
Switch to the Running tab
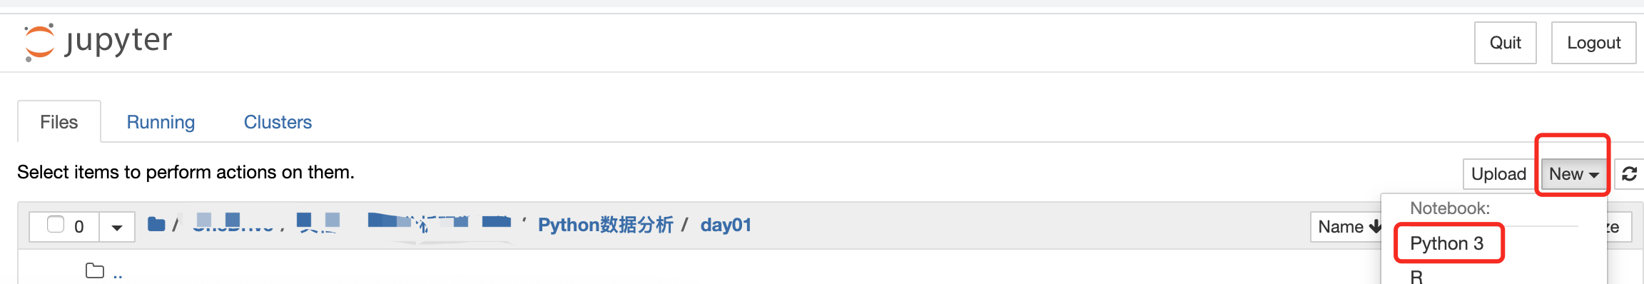161,122
